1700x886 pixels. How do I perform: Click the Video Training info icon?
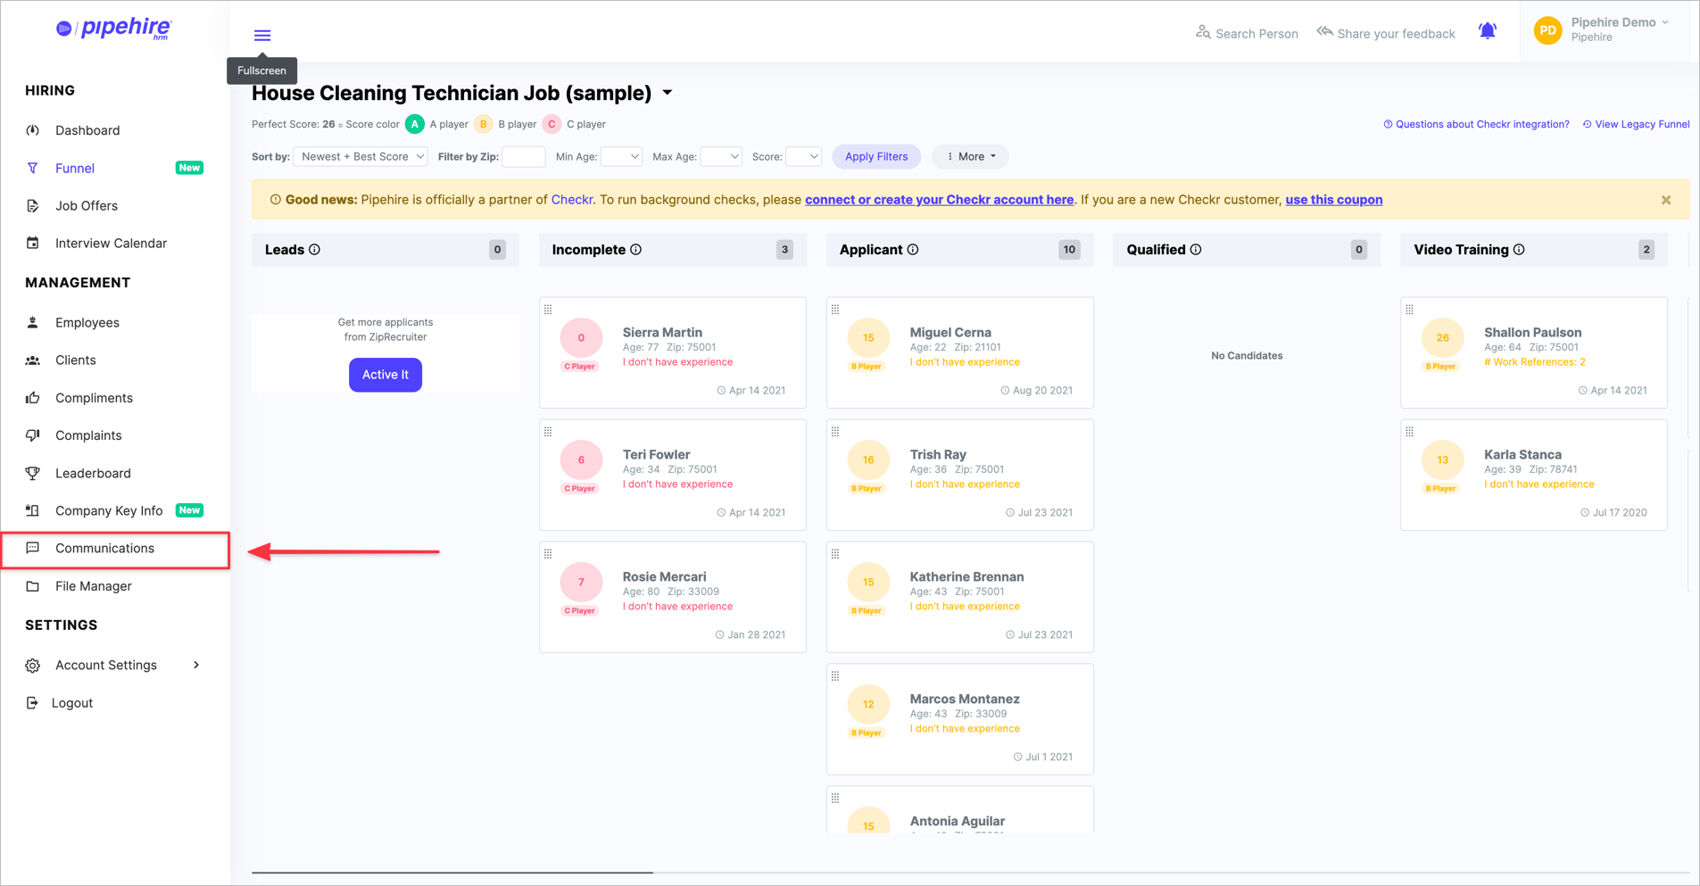tap(1519, 250)
